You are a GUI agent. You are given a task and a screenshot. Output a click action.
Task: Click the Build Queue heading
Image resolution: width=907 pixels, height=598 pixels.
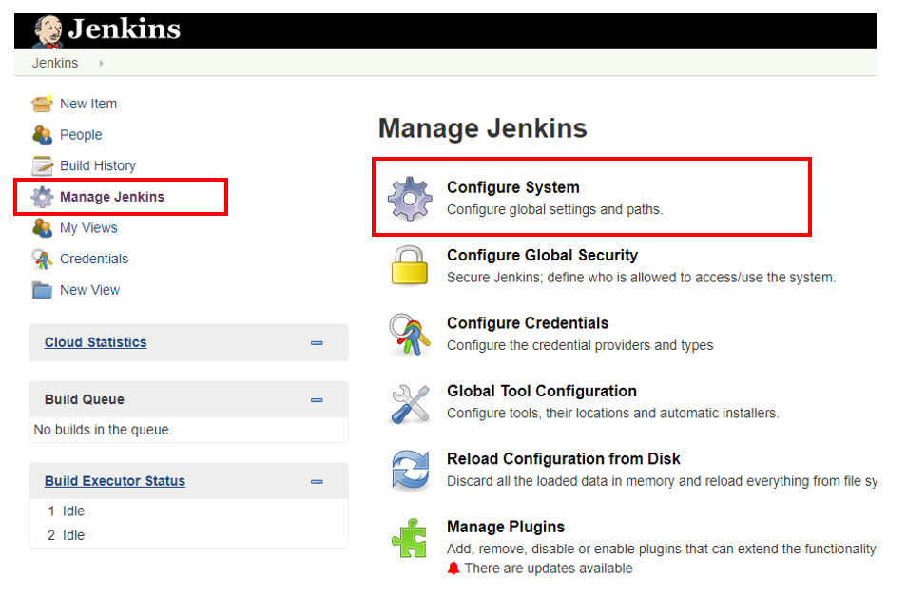(85, 399)
